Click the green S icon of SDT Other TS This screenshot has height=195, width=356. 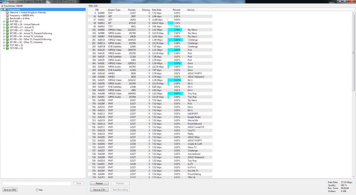click(x=7, y=30)
